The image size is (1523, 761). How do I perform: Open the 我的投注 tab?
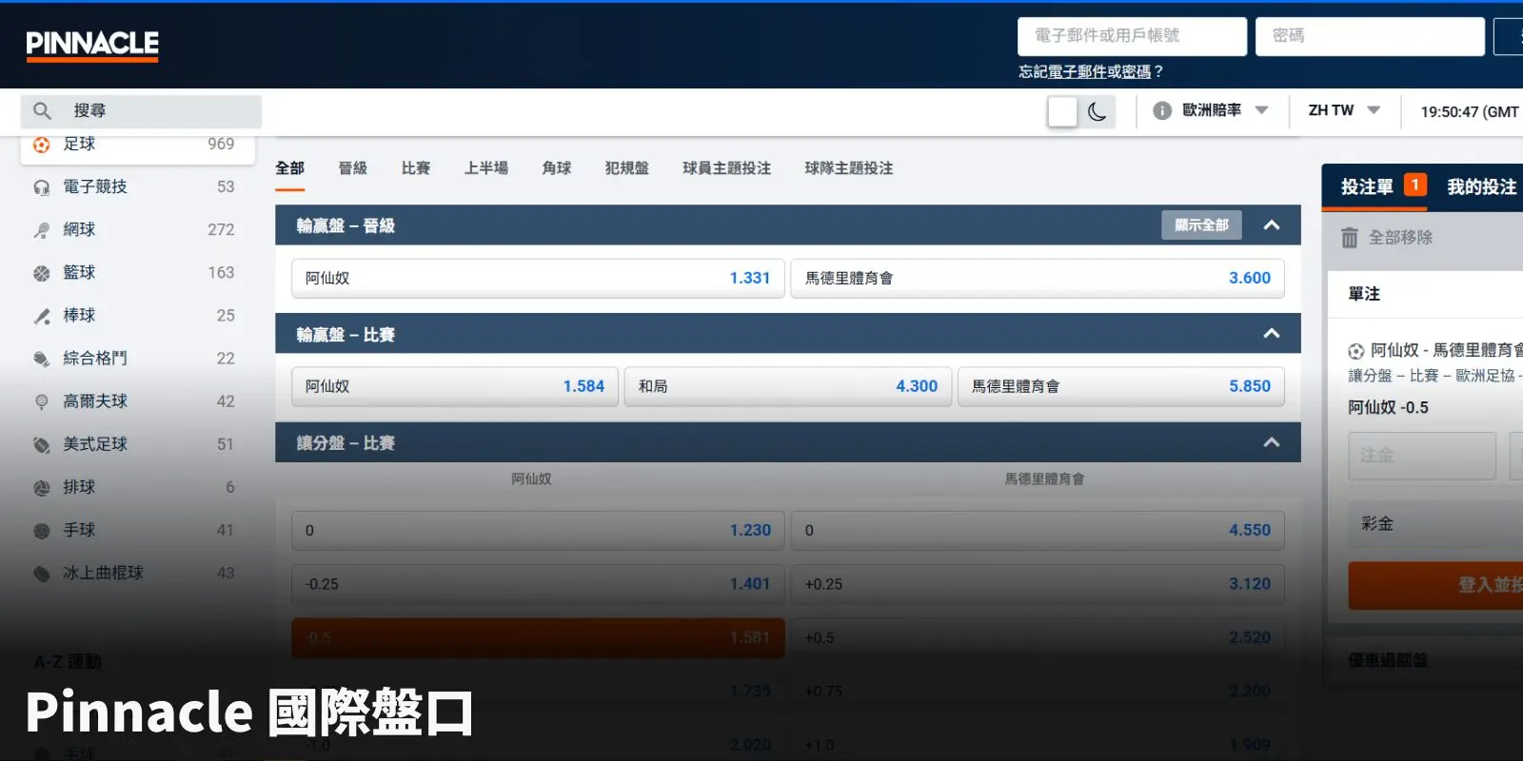(1481, 186)
